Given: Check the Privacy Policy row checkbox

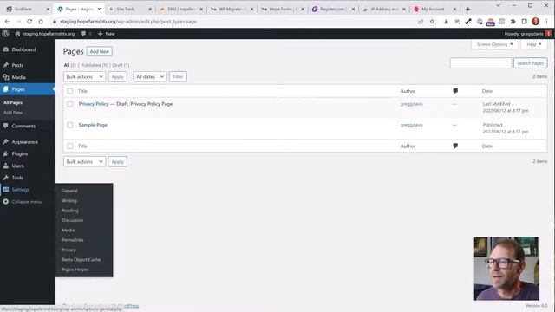Looking at the screenshot, I should (70, 104).
